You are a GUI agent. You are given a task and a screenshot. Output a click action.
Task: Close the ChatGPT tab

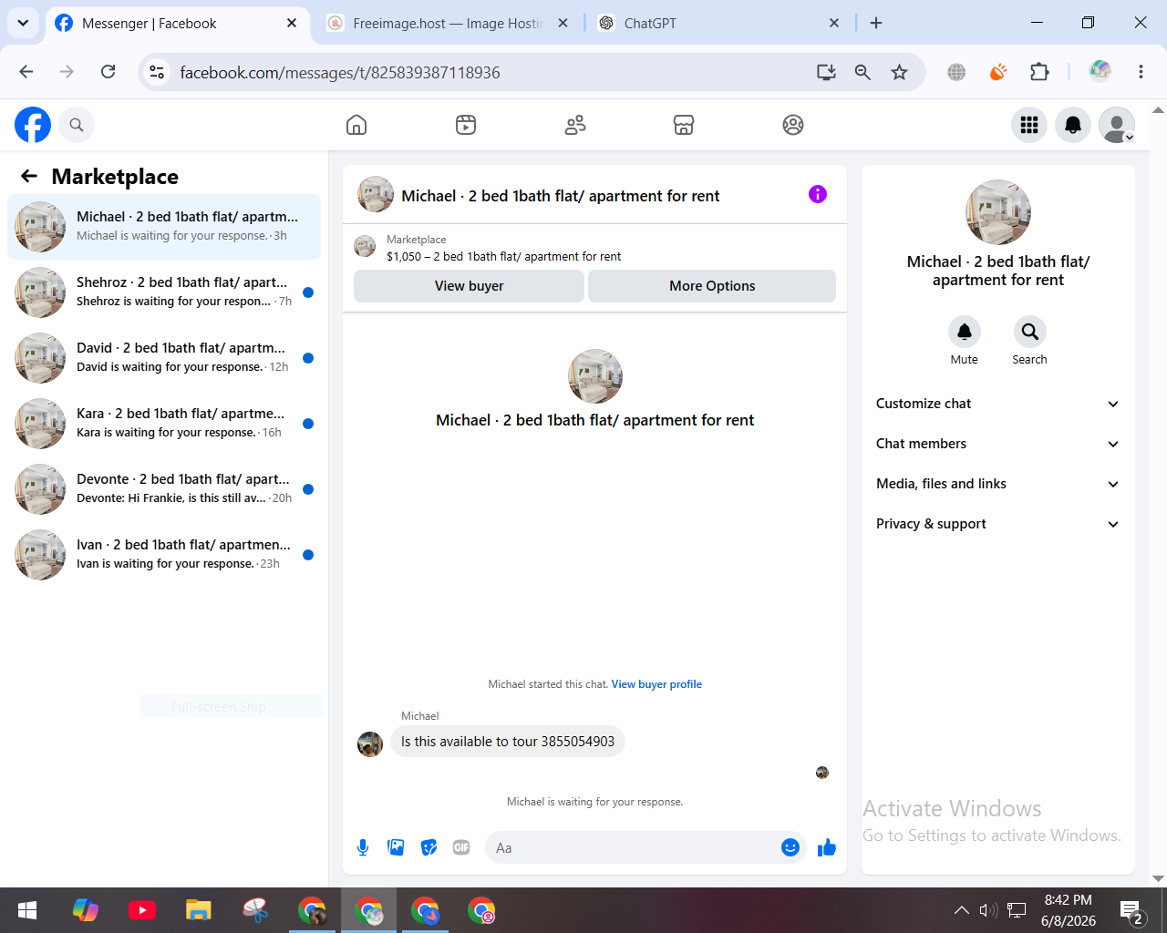(834, 23)
